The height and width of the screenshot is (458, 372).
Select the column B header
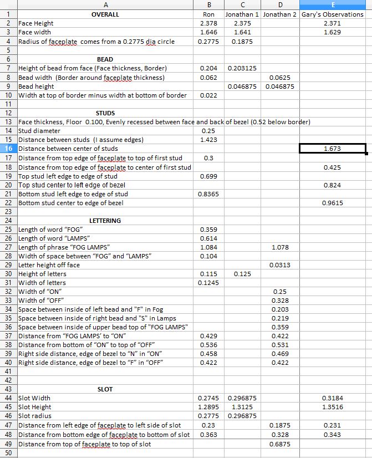pos(208,4)
